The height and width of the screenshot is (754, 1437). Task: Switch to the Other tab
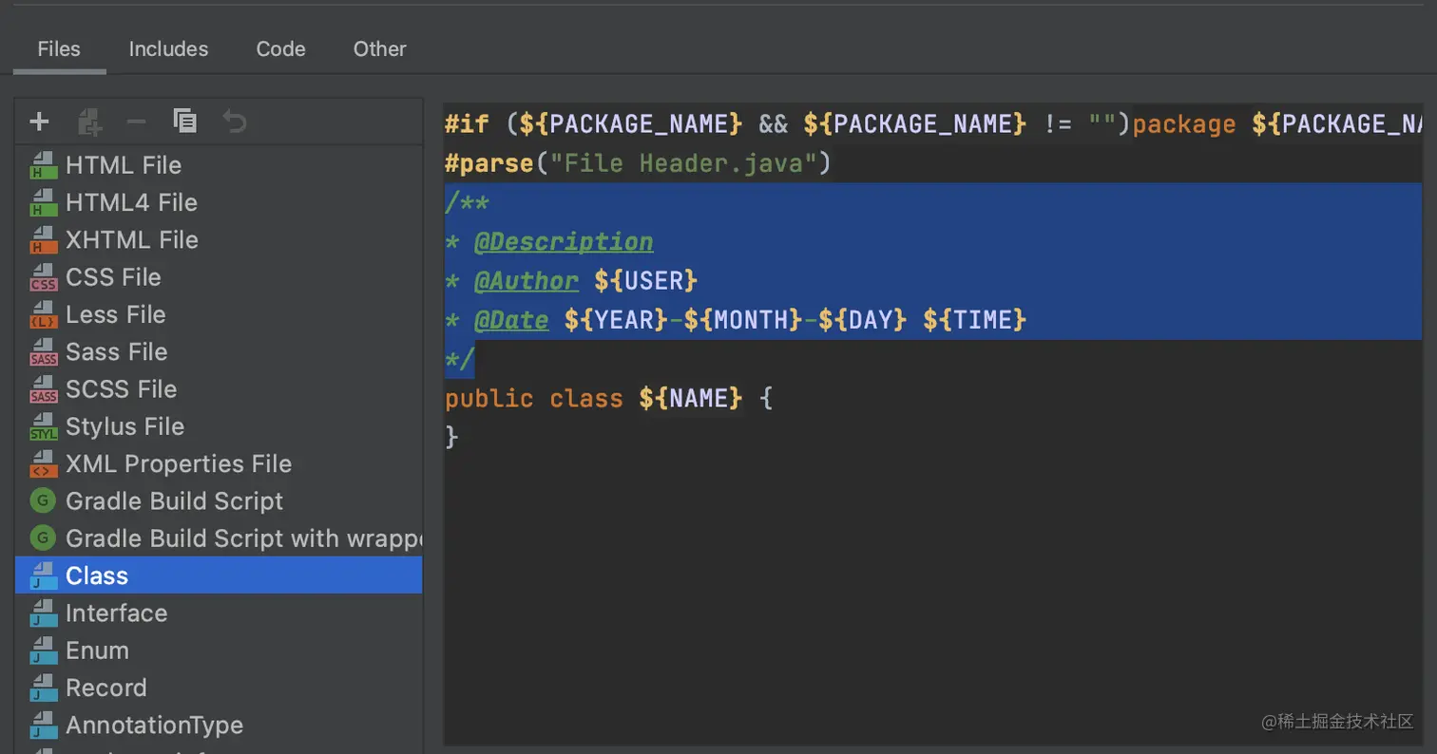tap(379, 49)
